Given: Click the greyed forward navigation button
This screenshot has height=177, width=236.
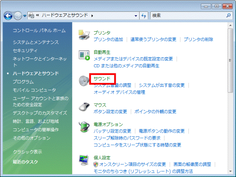Looking at the screenshot, I should pyautogui.click(x=18, y=16).
